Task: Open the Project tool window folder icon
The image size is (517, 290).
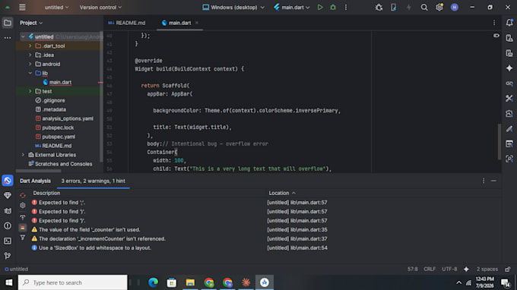Action: (x=8, y=23)
